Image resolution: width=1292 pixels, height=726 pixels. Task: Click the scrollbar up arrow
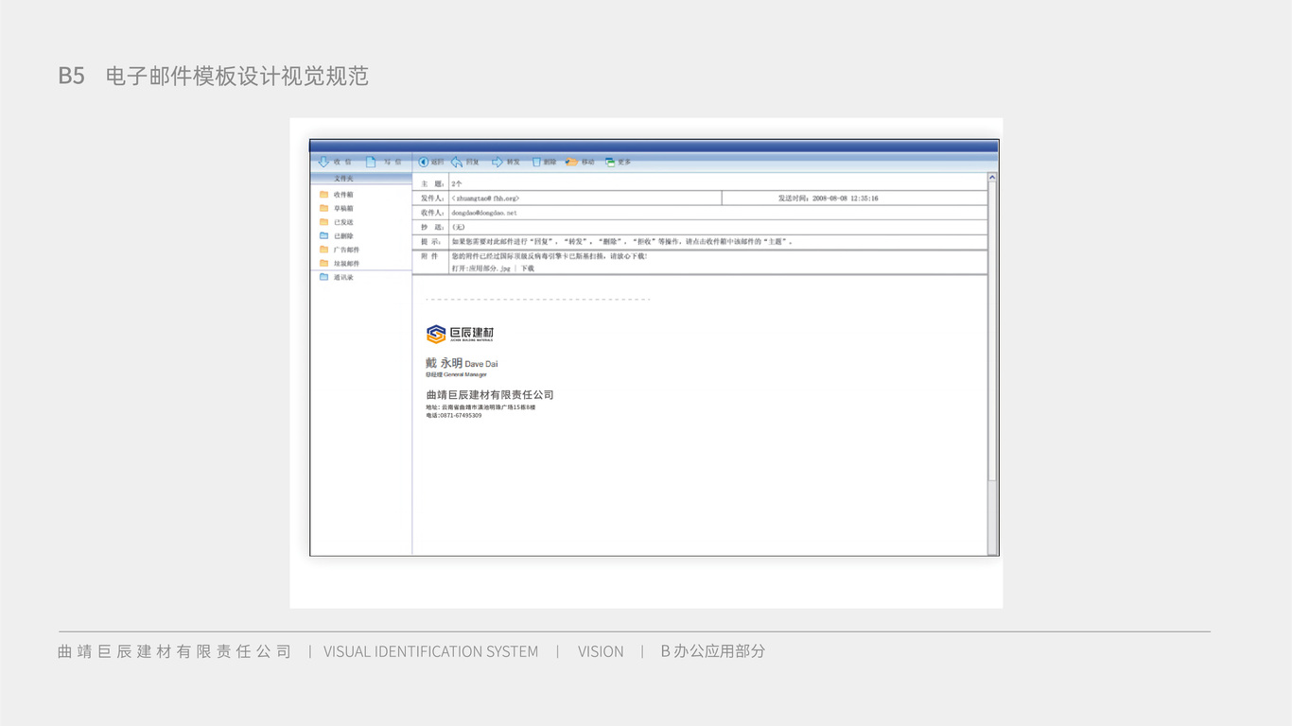[x=992, y=178]
